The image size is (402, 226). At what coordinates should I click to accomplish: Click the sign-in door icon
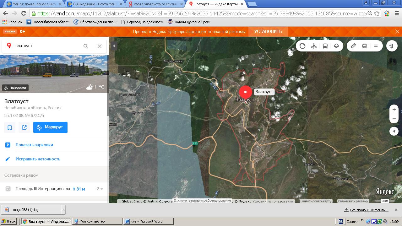391,46
